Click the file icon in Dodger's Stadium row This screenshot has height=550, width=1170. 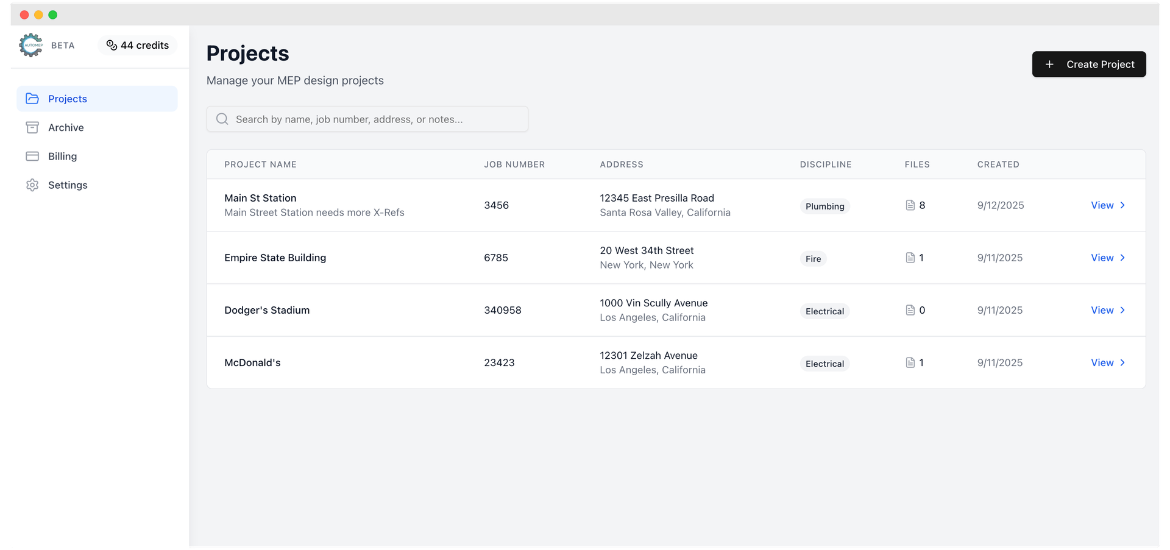tap(910, 310)
